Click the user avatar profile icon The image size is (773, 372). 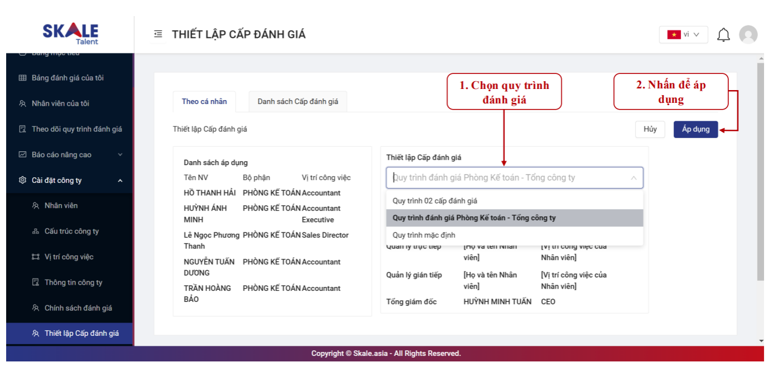(x=748, y=34)
